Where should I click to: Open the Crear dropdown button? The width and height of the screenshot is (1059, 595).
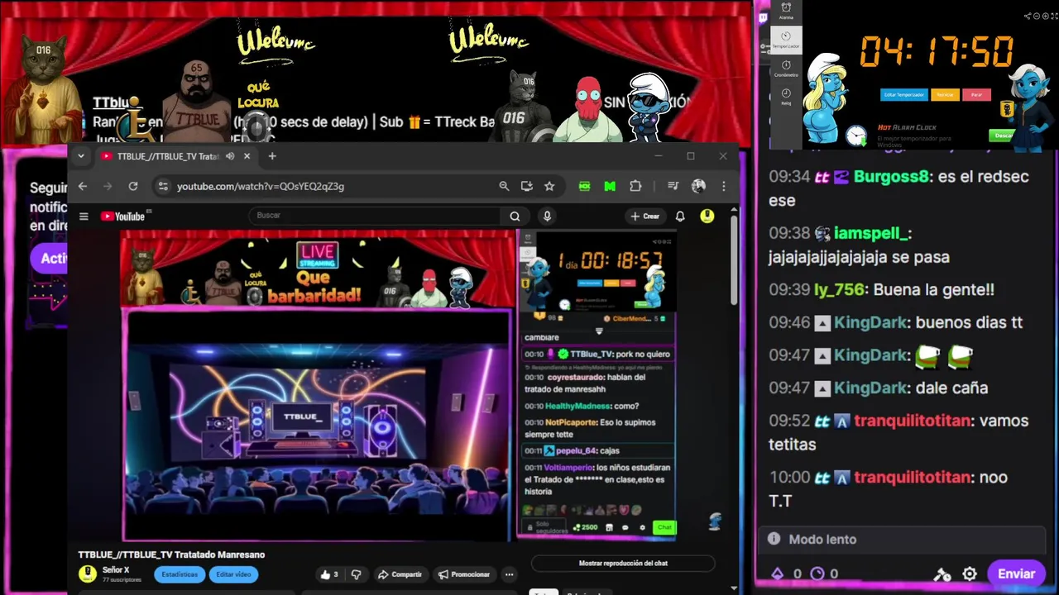pos(645,217)
